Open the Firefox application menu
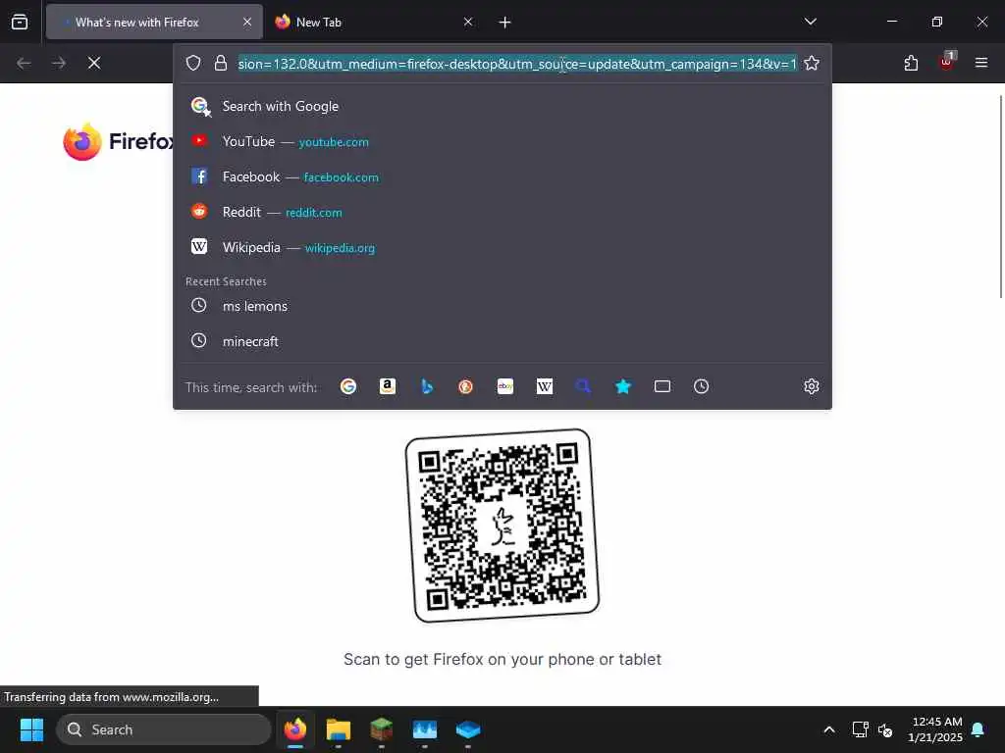Screen dimensions: 1005x753 click(981, 63)
